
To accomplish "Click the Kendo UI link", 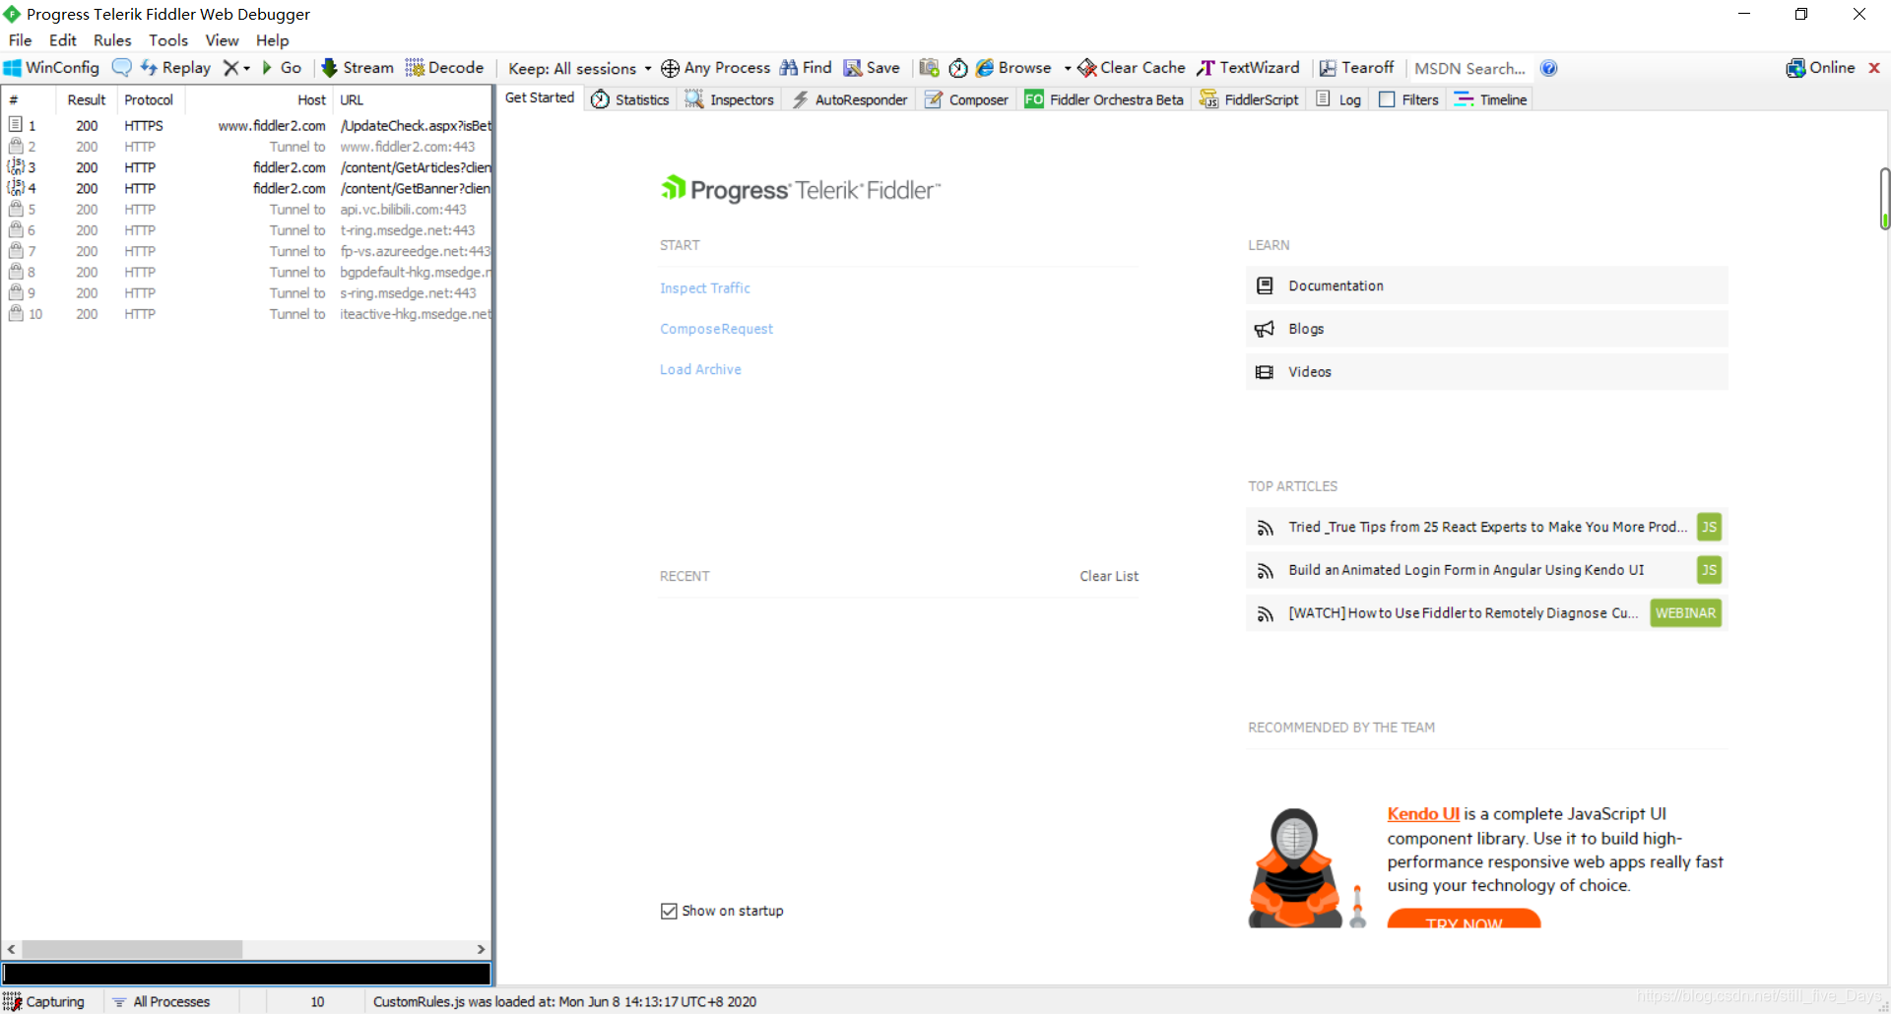I will (x=1423, y=814).
